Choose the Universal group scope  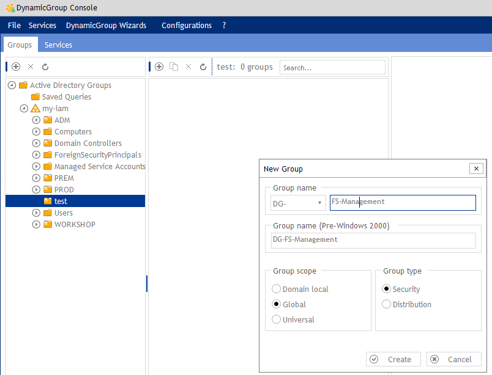pyautogui.click(x=276, y=319)
